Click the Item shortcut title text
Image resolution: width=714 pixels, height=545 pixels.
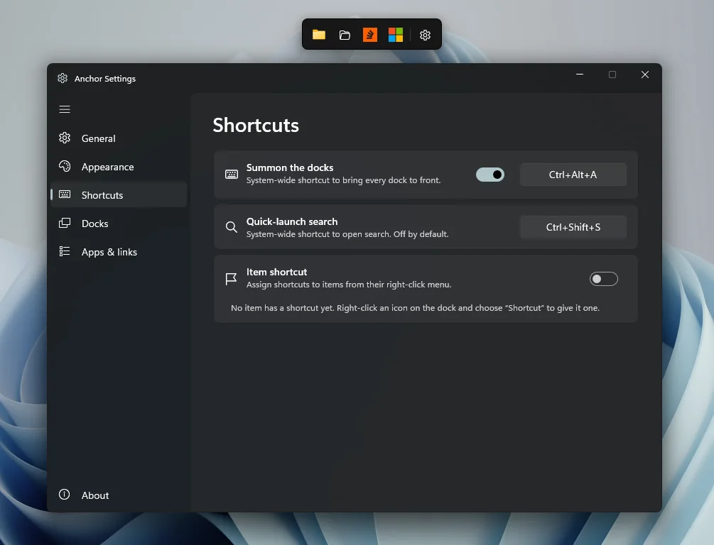pos(276,272)
